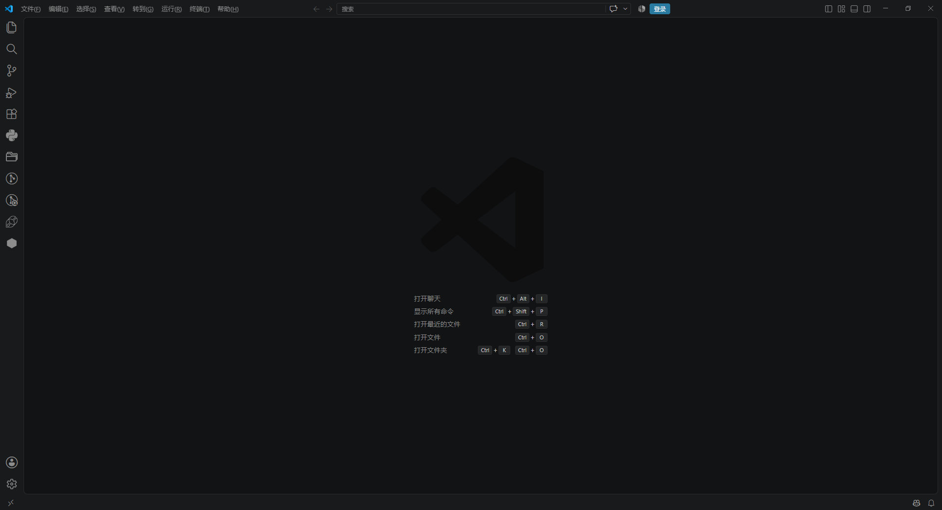Open the 转到(G) menu
The width and height of the screenshot is (942, 510).
coord(143,9)
